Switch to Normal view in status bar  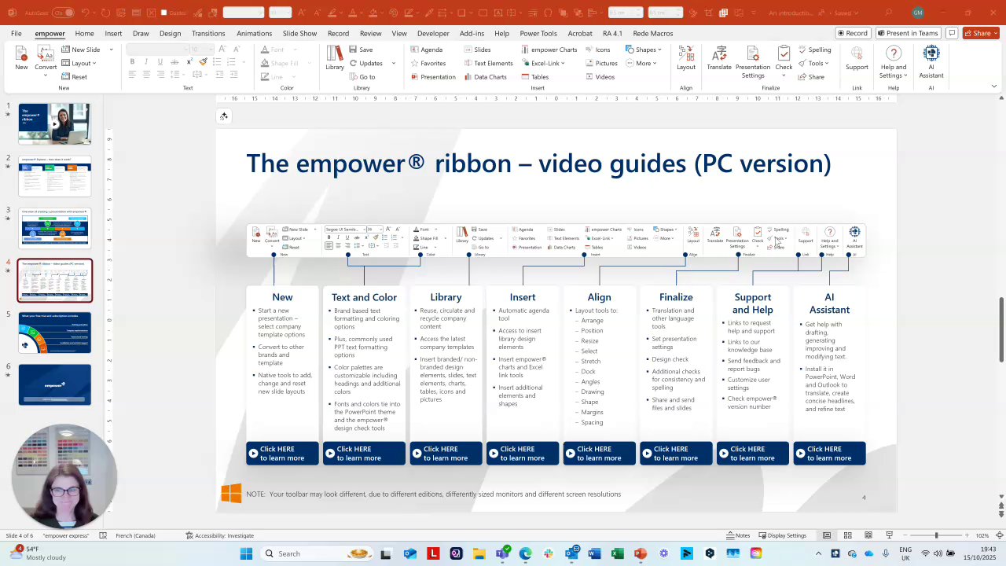point(827,535)
